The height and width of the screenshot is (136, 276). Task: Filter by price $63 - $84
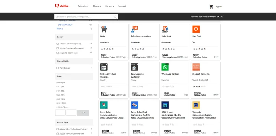click(60, 95)
